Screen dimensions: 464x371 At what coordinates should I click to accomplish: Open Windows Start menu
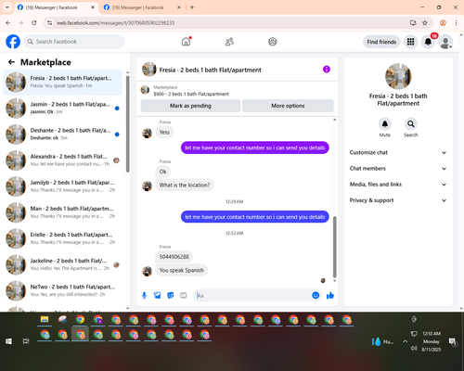point(8,341)
